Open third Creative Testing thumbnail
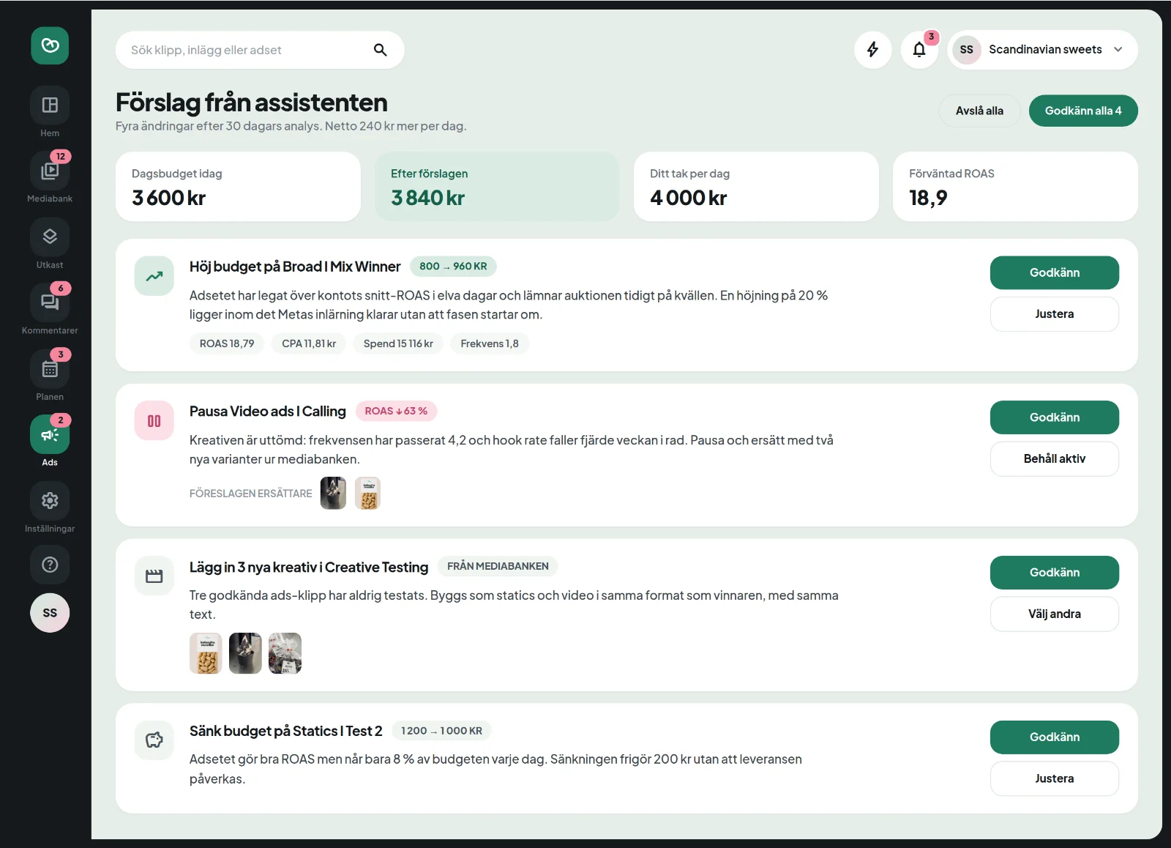 (285, 653)
